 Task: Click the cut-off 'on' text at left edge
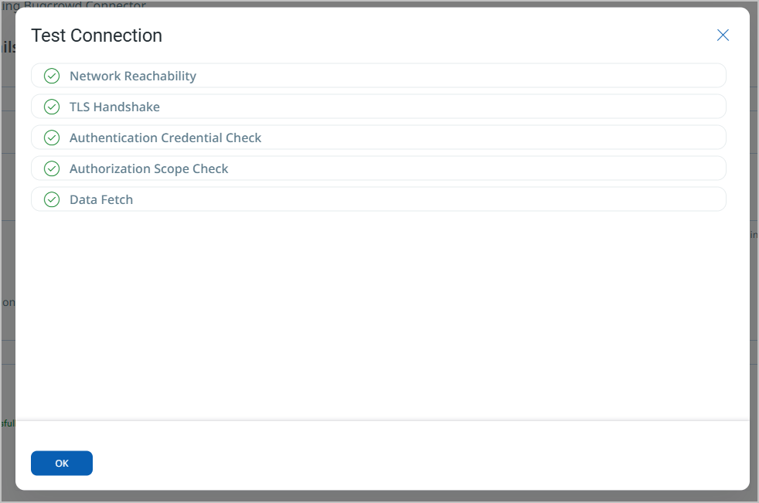click(x=8, y=303)
